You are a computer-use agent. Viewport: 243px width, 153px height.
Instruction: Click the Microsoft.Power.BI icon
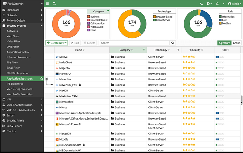coord(57,124)
